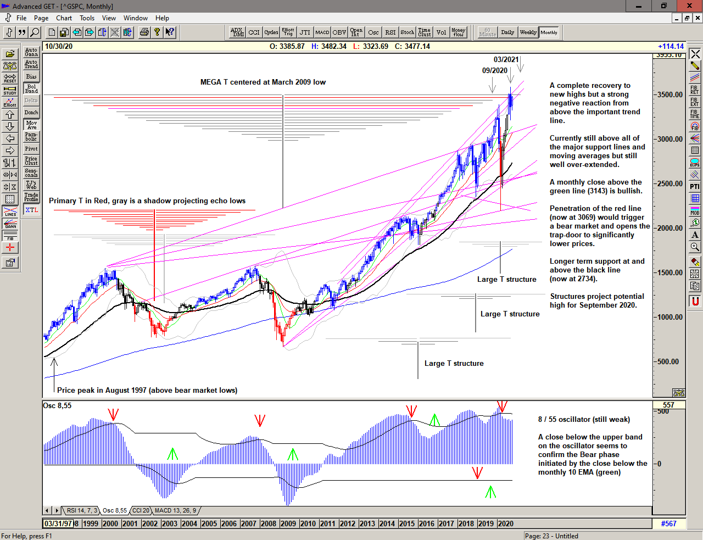Click the start date 03/31/97 field
The height and width of the screenshot is (540, 703).
(x=58, y=524)
